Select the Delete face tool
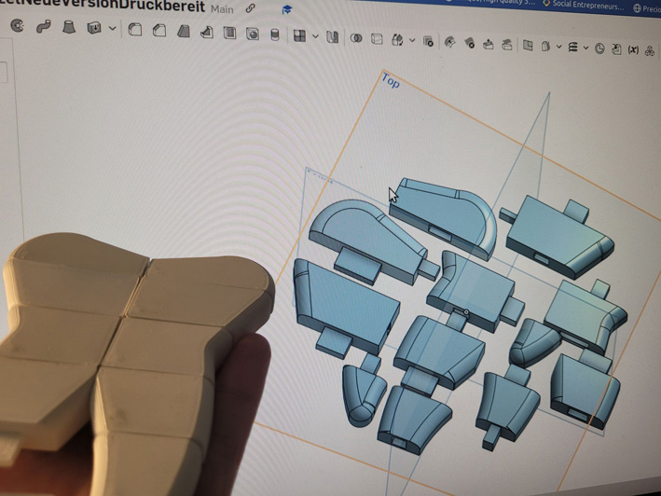Viewport: 661px width, 496px height. pyautogui.click(x=469, y=43)
